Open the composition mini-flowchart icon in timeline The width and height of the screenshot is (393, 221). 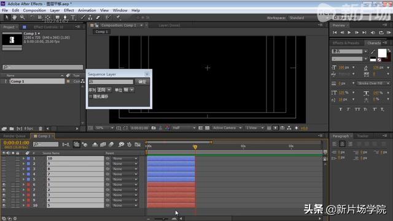pos(66,144)
